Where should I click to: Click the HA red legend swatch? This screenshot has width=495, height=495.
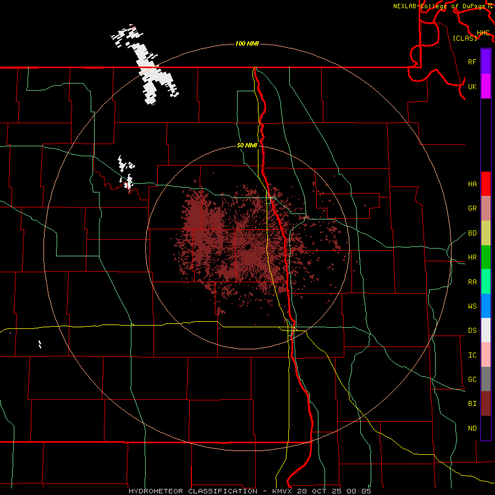[486, 184]
